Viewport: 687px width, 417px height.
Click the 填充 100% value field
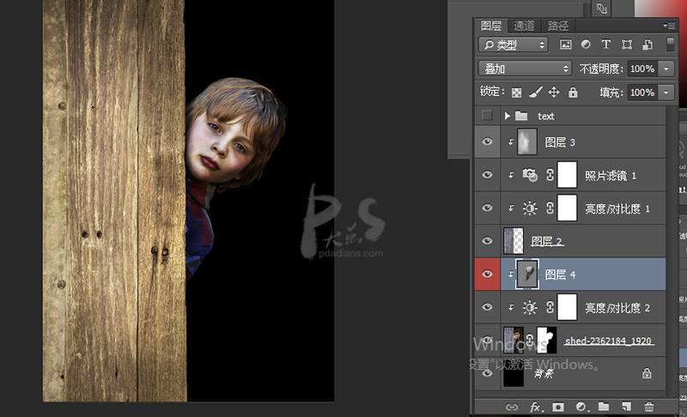[x=641, y=93]
